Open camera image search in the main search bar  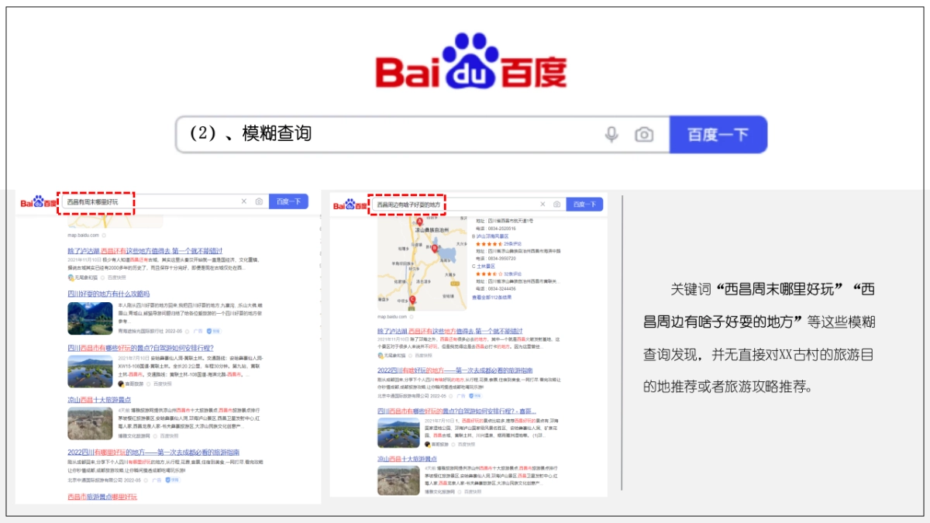tap(644, 133)
